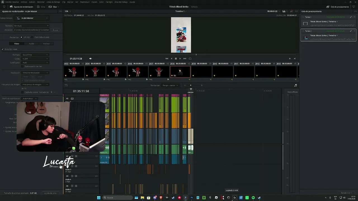Select clip thumbnail 2035
Image resolution: width=358 pixels, height=201 pixels.
pyautogui.click(x=116, y=72)
